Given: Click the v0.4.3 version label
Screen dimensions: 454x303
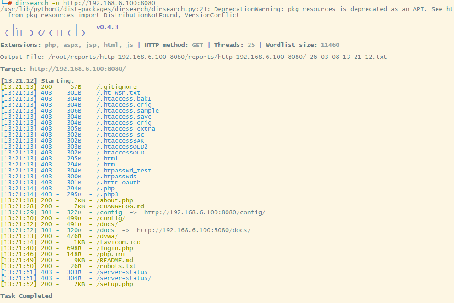Looking at the screenshot, I should coord(107,27).
